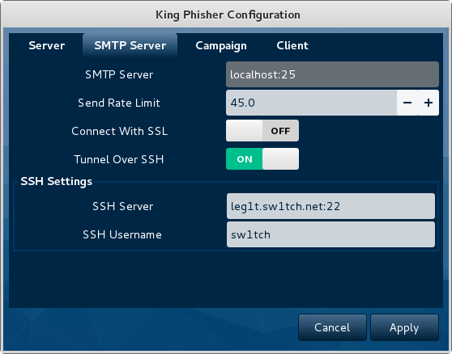Click the Tunnel Over SSH label
This screenshot has width=452, height=354.
(119, 159)
